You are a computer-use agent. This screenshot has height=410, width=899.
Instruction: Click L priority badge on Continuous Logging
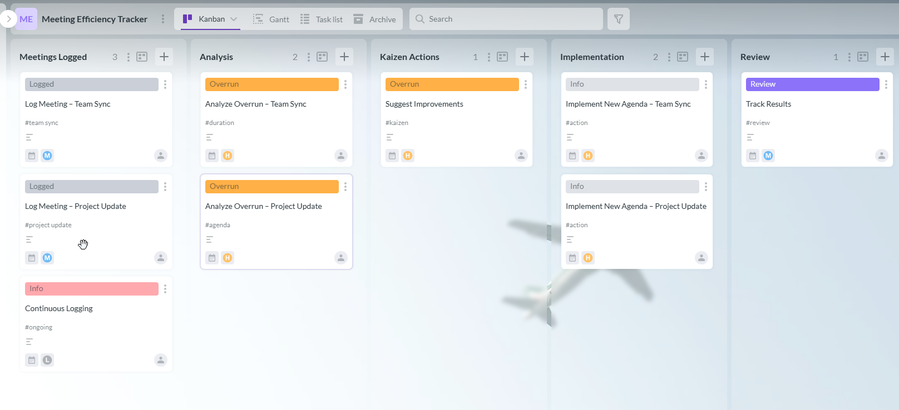[x=47, y=360]
